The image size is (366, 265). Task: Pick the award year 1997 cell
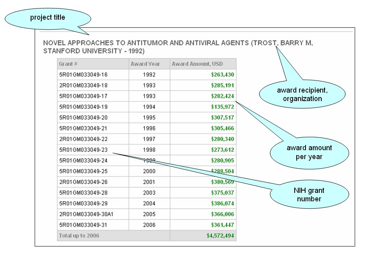click(149, 139)
